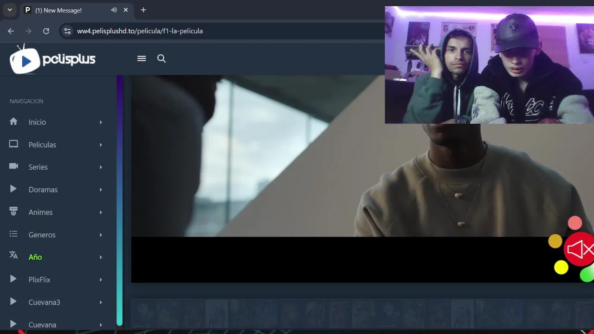Open Inicio in the navigation
Image resolution: width=594 pixels, height=334 pixels.
coord(37,122)
